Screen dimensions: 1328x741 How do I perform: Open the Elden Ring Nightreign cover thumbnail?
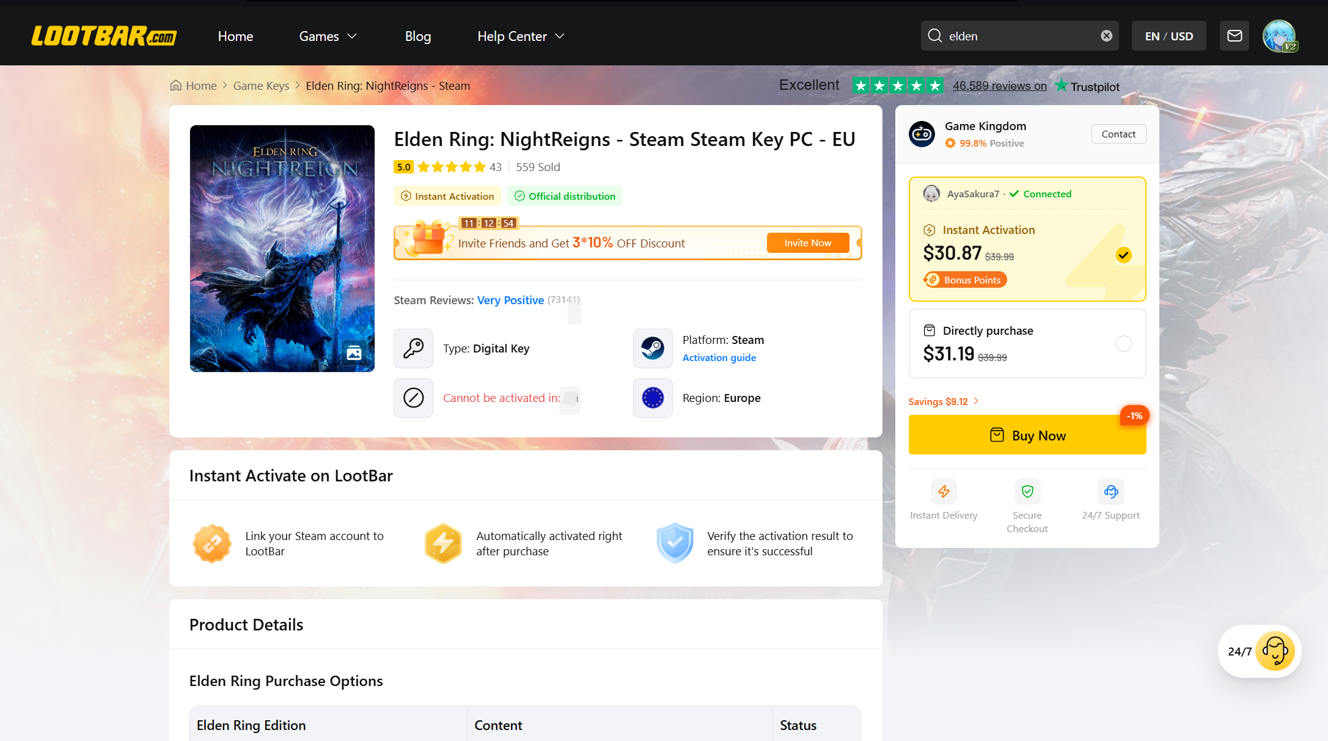[x=282, y=249]
